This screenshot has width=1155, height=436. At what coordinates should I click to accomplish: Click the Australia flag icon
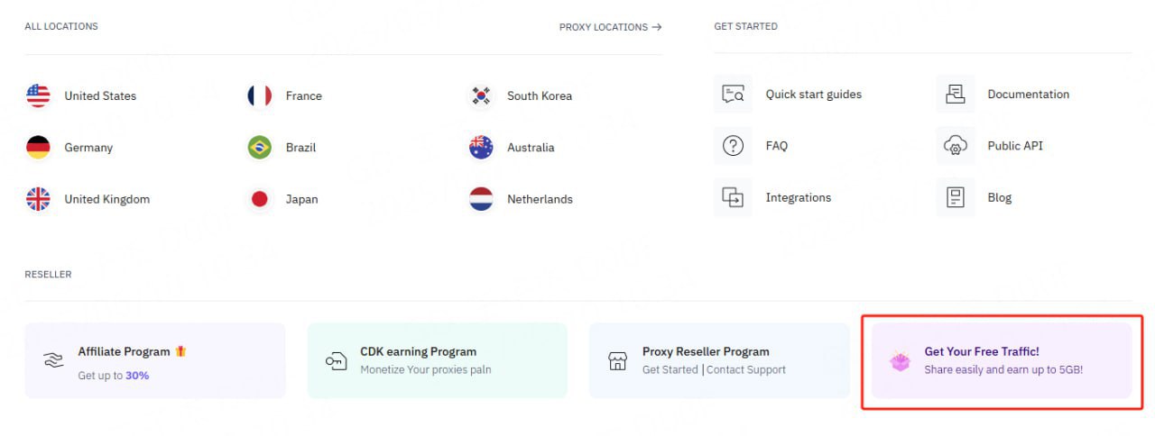pyautogui.click(x=481, y=148)
